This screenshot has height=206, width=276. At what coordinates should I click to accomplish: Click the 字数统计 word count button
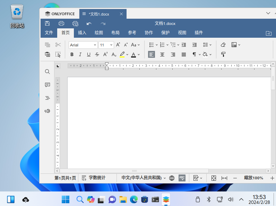coord(94,178)
